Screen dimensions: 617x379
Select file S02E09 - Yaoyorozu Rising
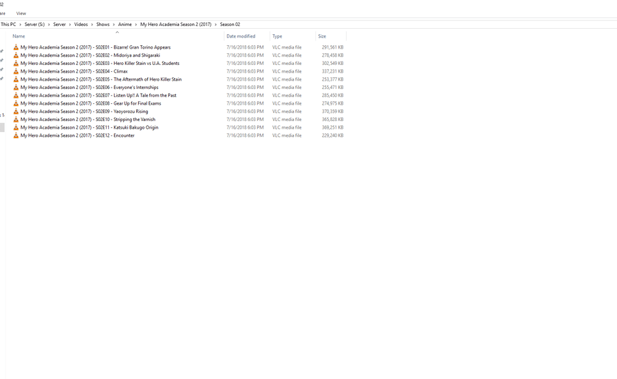tap(84, 112)
